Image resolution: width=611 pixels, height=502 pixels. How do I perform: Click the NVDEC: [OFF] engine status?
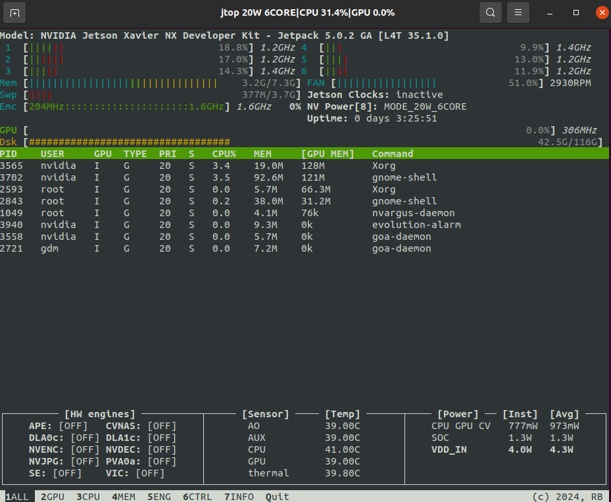(141, 450)
